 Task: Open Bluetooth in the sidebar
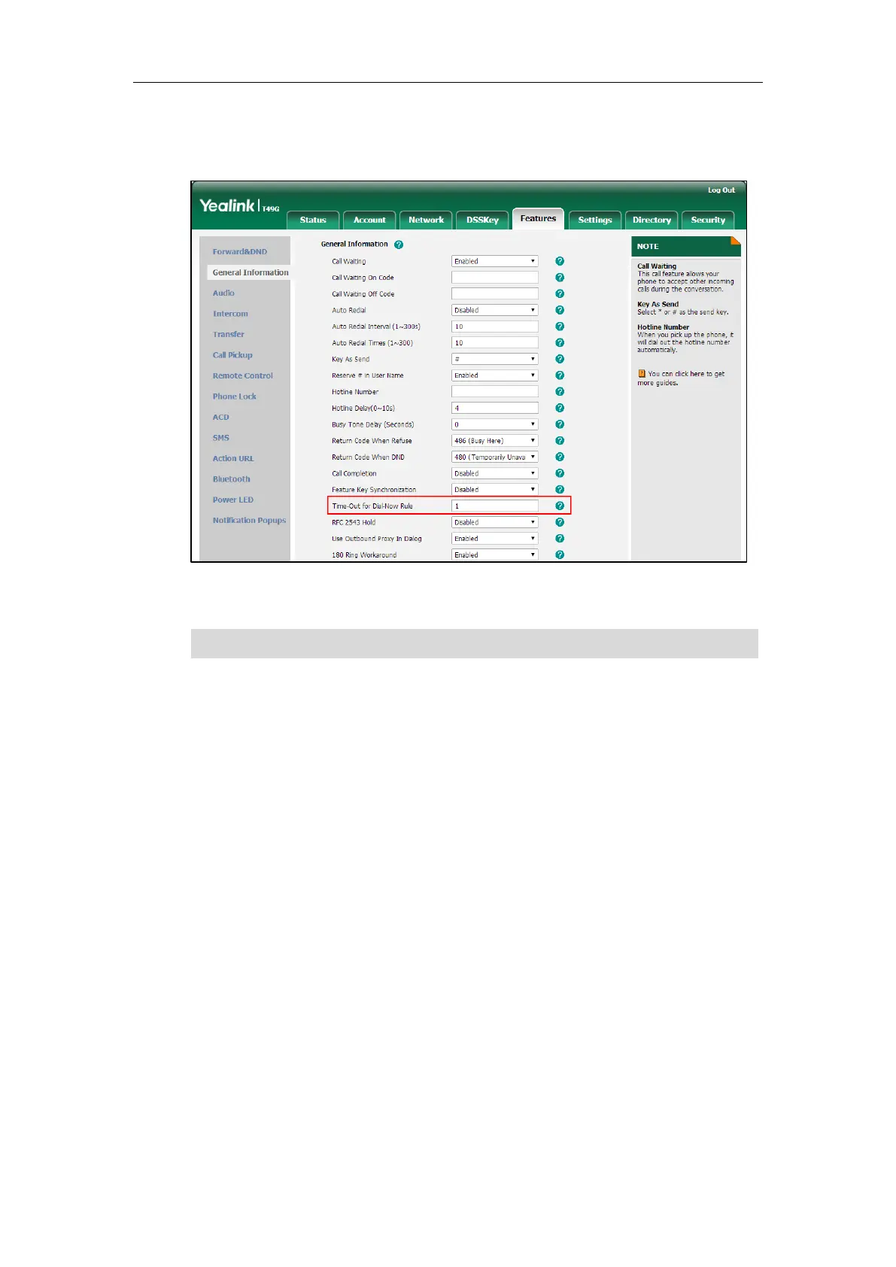pyautogui.click(x=231, y=479)
